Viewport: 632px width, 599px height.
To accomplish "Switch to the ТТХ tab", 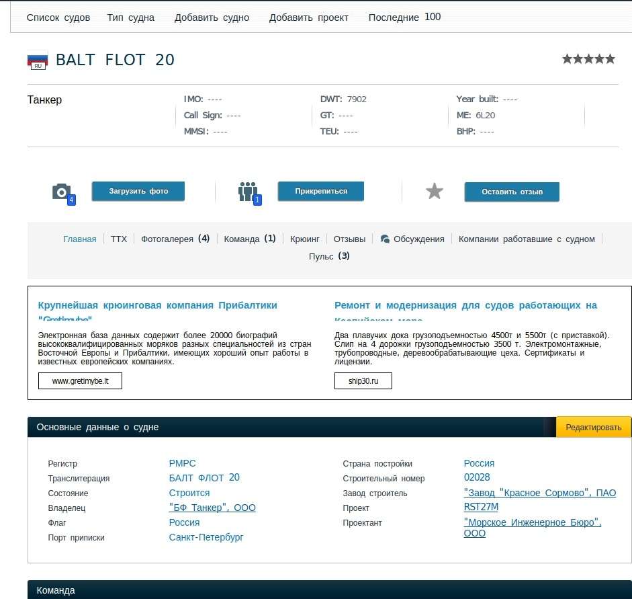I will coord(119,239).
